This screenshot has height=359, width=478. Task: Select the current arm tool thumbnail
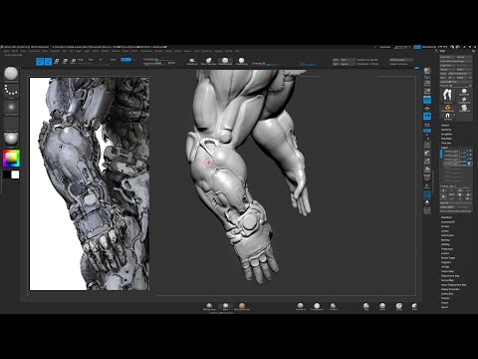pyautogui.click(x=447, y=96)
